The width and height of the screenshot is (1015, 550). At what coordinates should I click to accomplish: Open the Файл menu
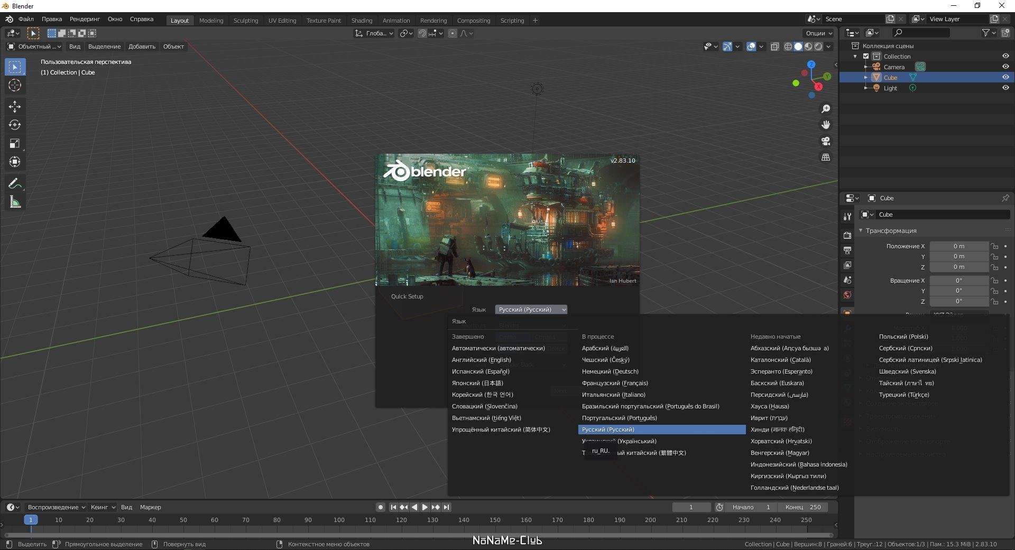pyautogui.click(x=26, y=19)
